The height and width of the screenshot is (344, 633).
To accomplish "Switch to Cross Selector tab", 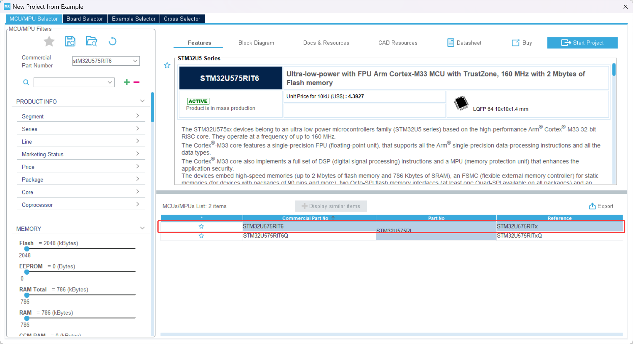I will click(182, 19).
